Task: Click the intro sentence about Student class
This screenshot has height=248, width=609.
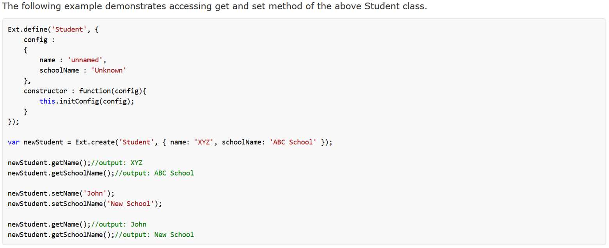Action: coord(215,7)
